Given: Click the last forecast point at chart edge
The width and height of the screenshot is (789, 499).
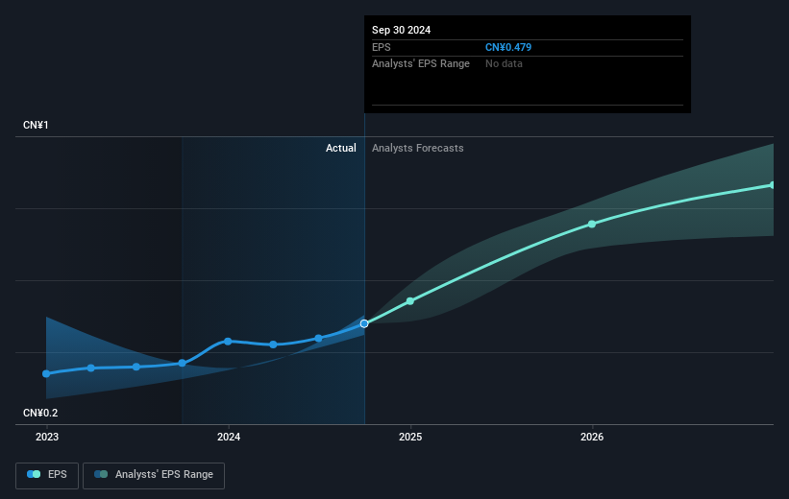Looking at the screenshot, I should (772, 185).
